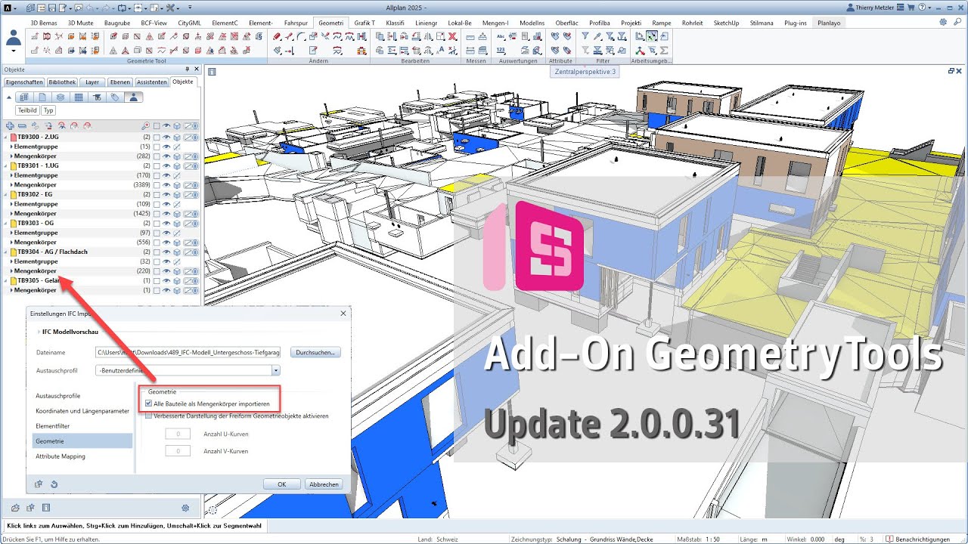Open the Austauschprofil dropdown
968x544 pixels.
276,370
